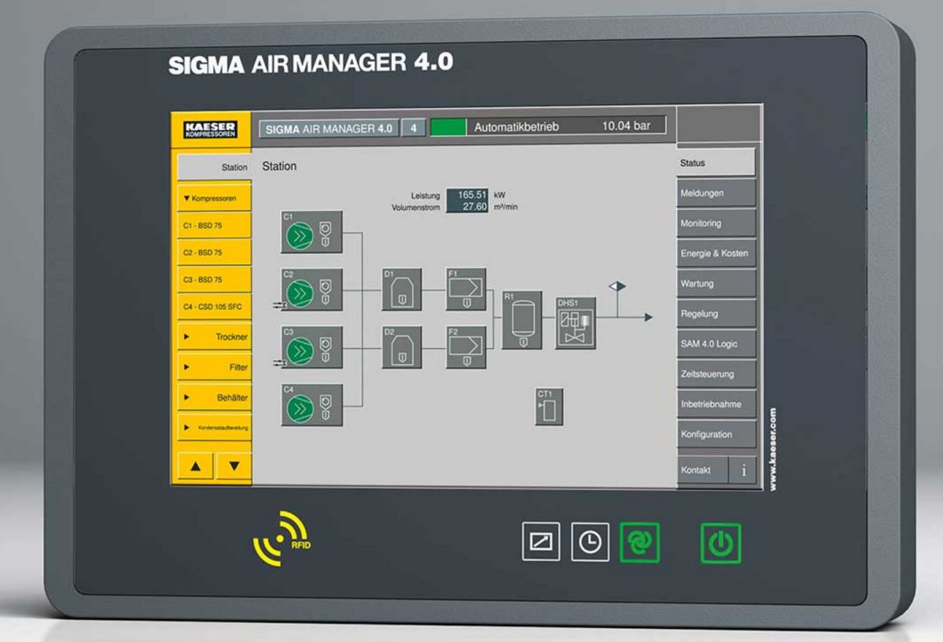Open the Inbetriebnahme menu
943x642 pixels.
(x=716, y=404)
